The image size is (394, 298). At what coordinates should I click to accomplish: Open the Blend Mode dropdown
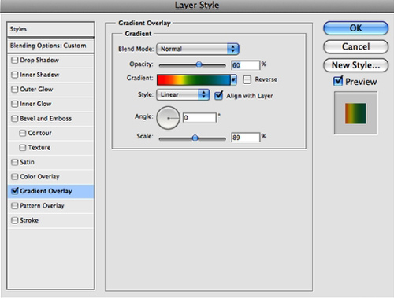click(198, 49)
